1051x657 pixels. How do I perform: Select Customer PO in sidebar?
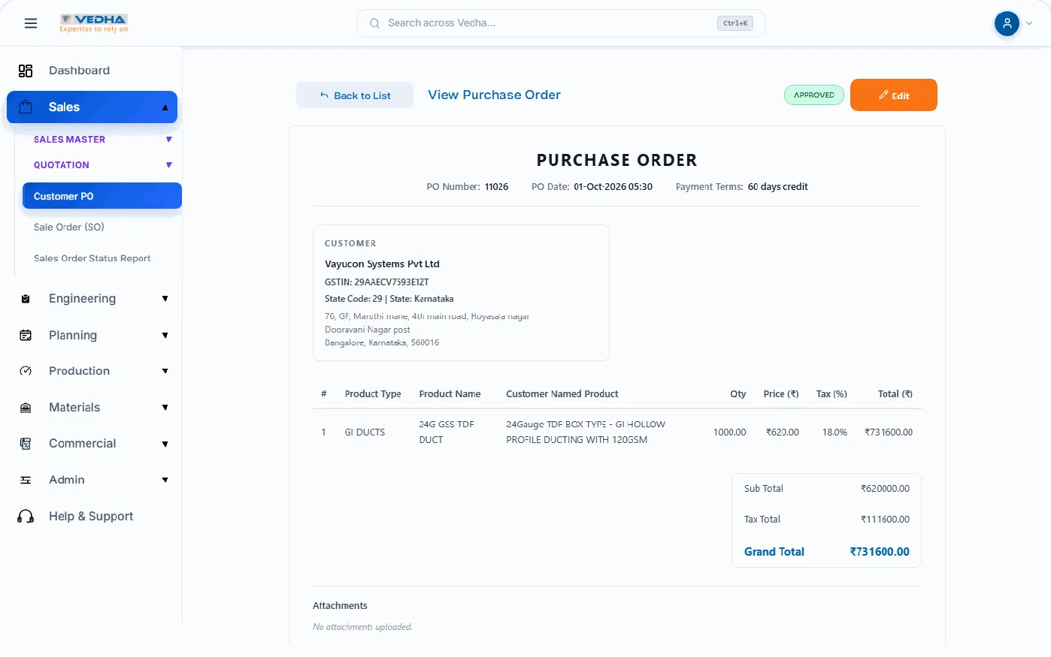pos(102,196)
